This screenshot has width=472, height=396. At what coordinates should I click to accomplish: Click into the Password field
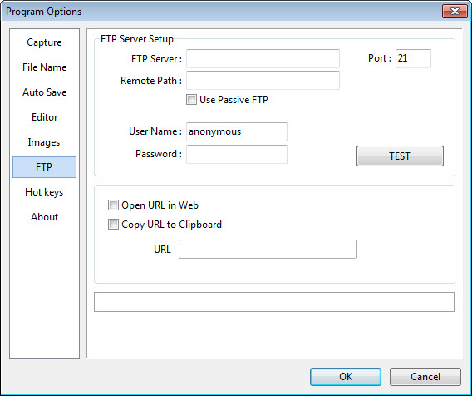(x=237, y=154)
